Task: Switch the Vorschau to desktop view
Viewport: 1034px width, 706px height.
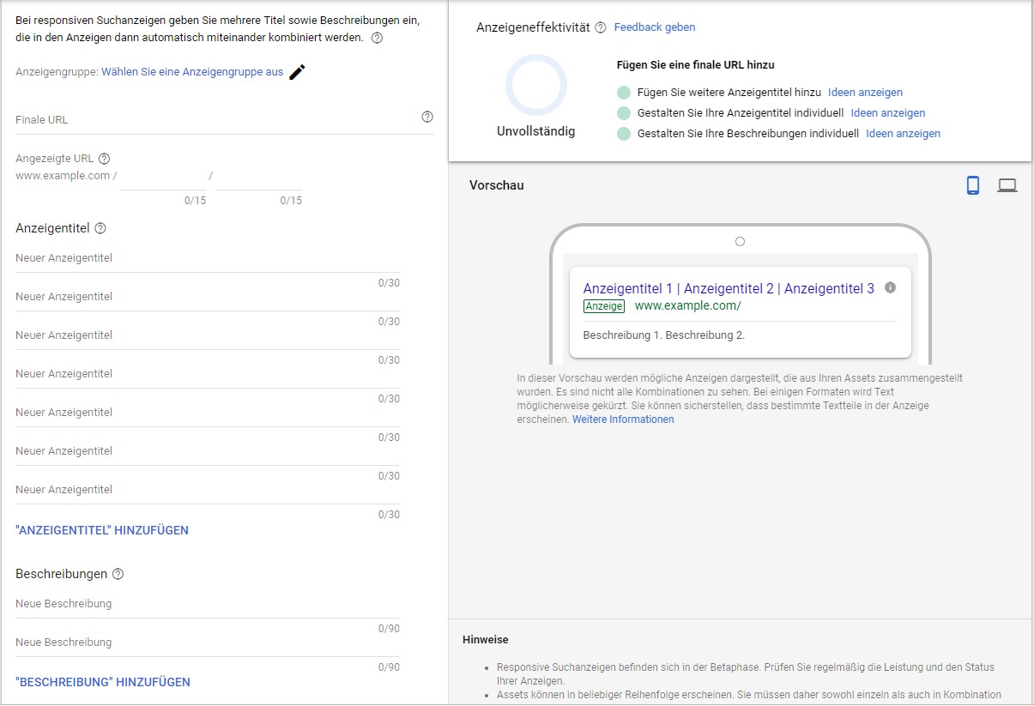Action: 1007,184
